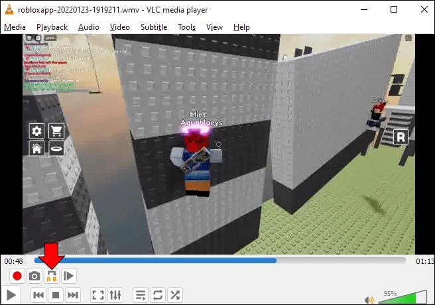Viewport: 435px width, 305px height.
Task: Click the halo ring icon in video
Action: [56, 149]
